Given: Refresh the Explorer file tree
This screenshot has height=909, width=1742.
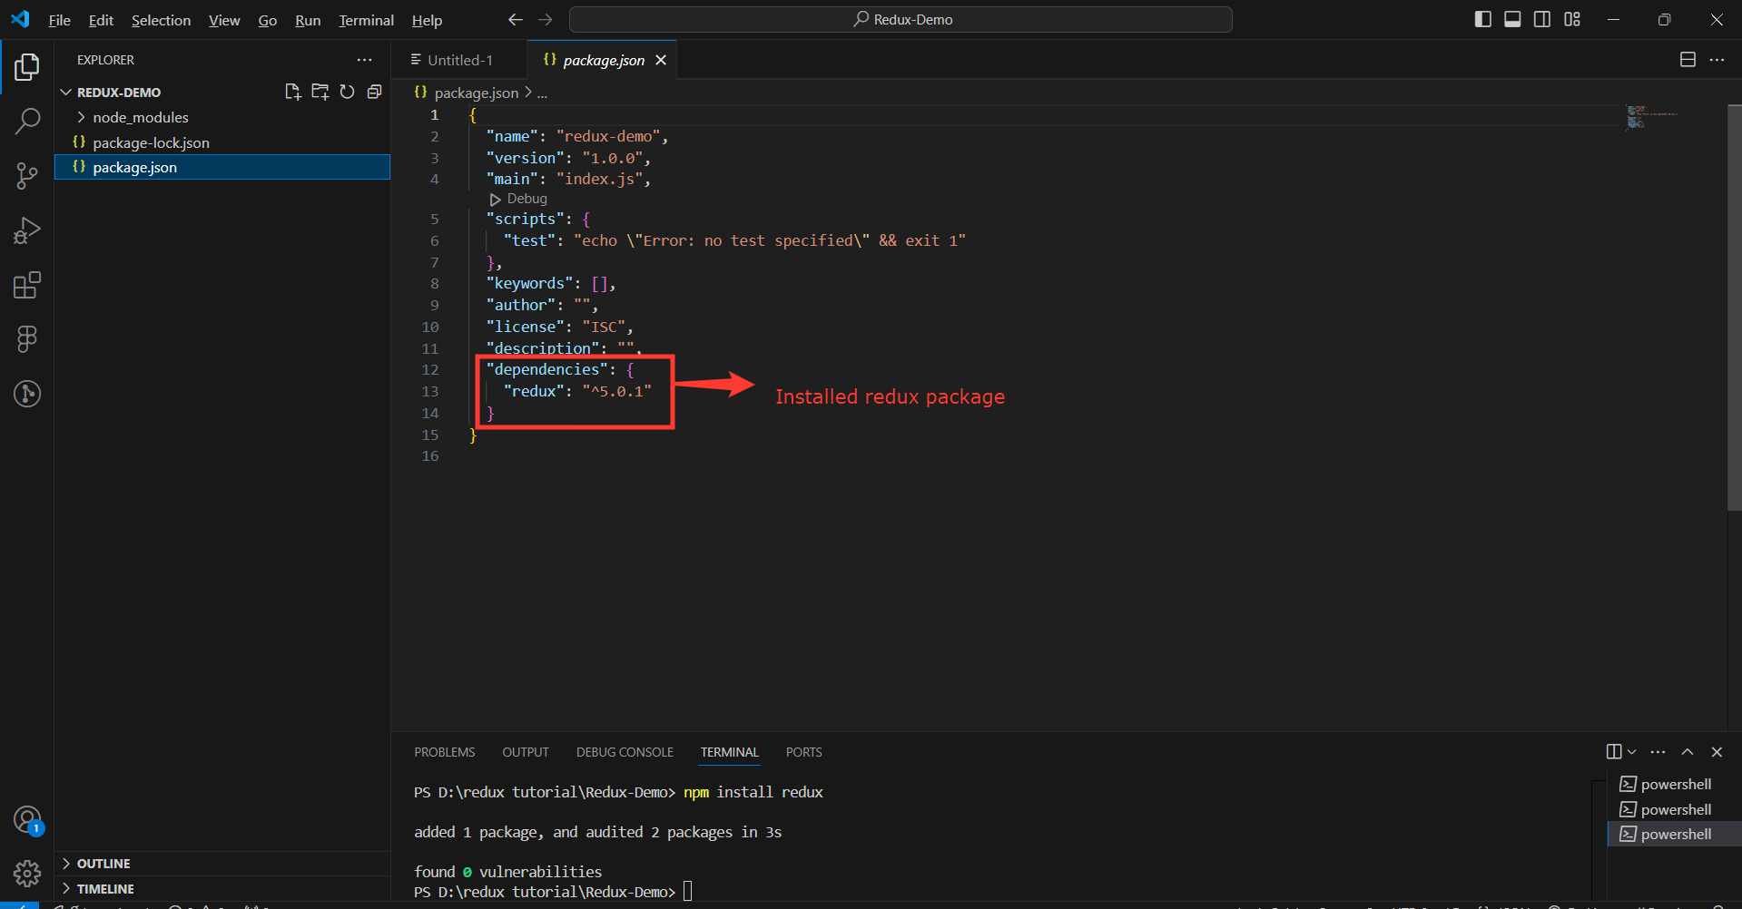Looking at the screenshot, I should click(347, 92).
